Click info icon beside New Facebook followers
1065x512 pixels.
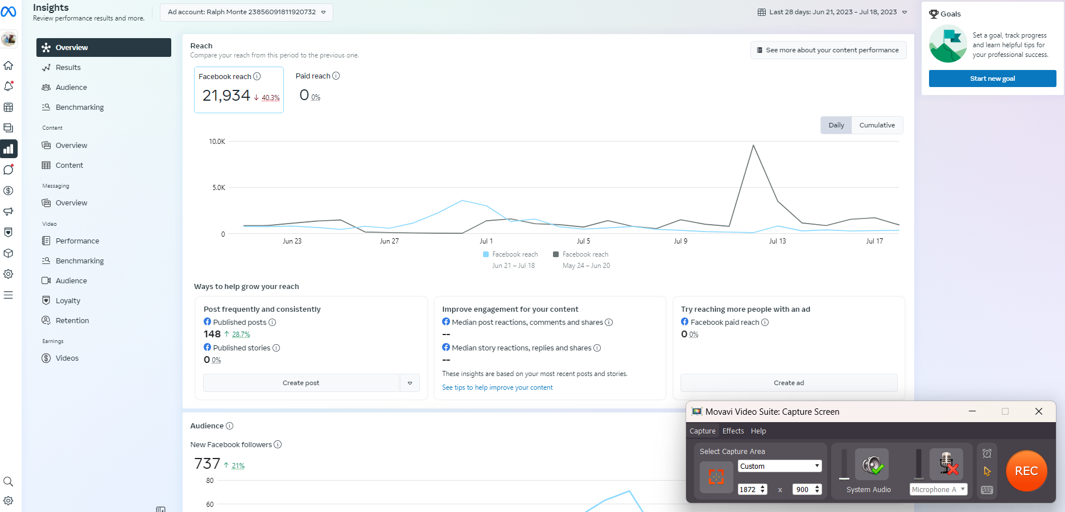tap(278, 444)
